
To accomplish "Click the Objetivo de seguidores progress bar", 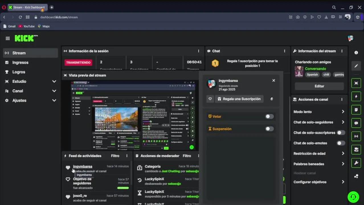I will click(123, 188).
